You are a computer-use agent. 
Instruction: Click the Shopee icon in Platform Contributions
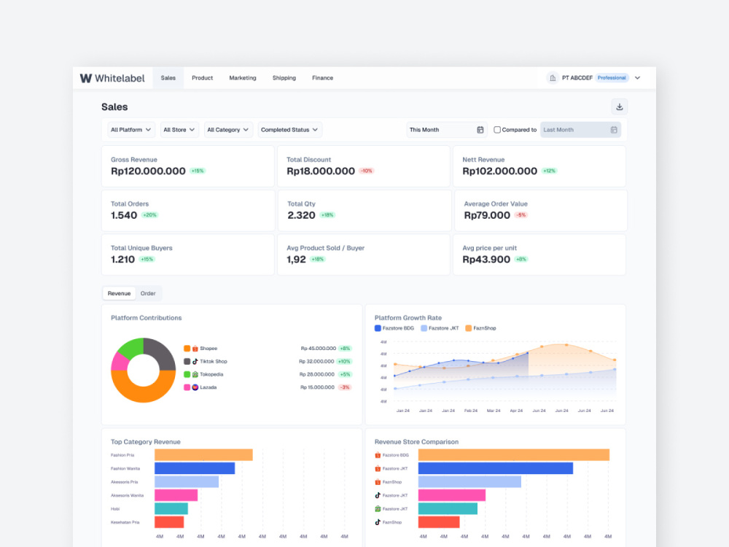195,349
